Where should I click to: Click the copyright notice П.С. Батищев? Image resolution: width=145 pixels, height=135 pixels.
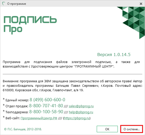tap(23, 129)
